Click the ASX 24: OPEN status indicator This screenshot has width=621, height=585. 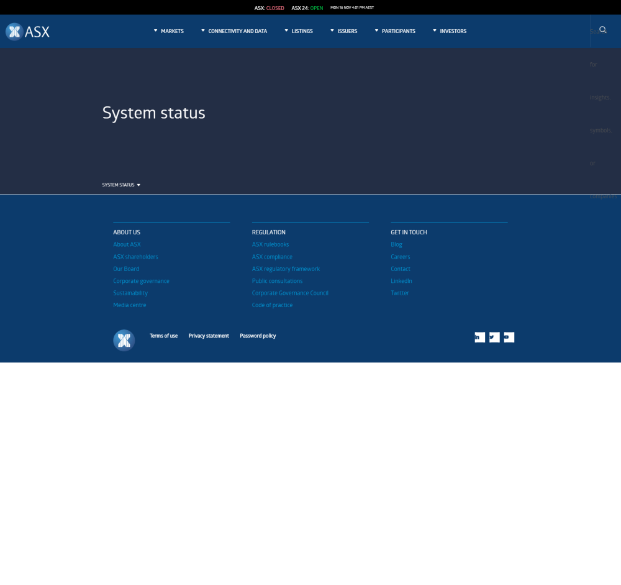307,7
